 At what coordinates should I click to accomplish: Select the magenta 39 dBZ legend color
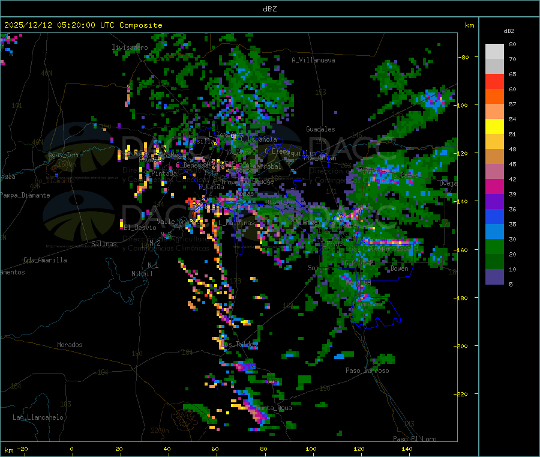tap(494, 186)
